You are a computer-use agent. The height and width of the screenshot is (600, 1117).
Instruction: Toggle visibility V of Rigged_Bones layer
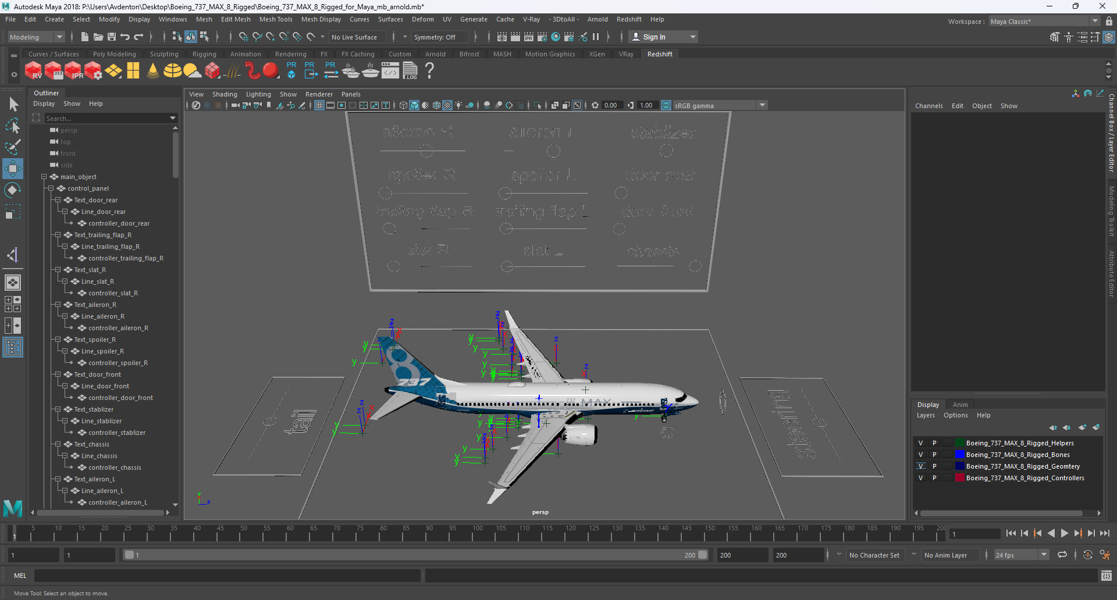click(x=920, y=455)
